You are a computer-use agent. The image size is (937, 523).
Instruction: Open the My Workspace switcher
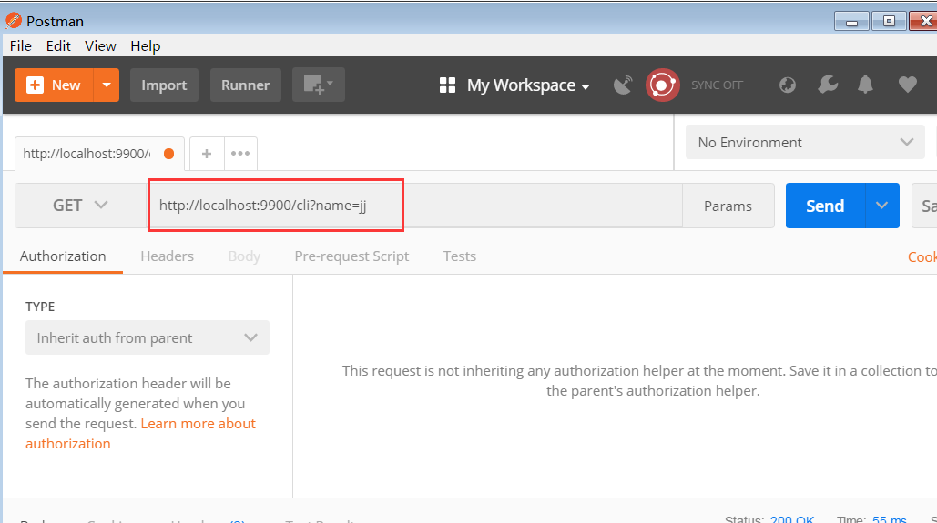pyautogui.click(x=514, y=85)
